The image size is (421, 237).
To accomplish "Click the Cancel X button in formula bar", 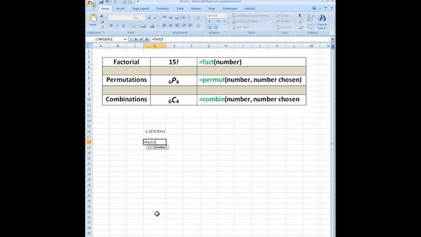I will click(x=136, y=39).
